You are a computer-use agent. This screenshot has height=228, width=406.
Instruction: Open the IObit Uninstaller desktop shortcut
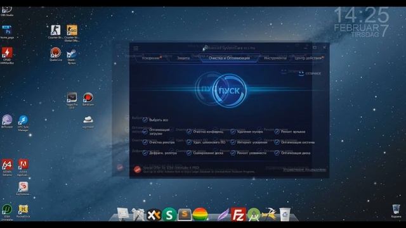(x=7, y=212)
